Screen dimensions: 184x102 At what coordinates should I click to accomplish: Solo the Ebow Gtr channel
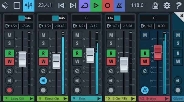43,43
